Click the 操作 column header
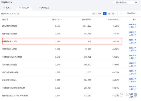141x101 pixels. [x=135, y=20]
